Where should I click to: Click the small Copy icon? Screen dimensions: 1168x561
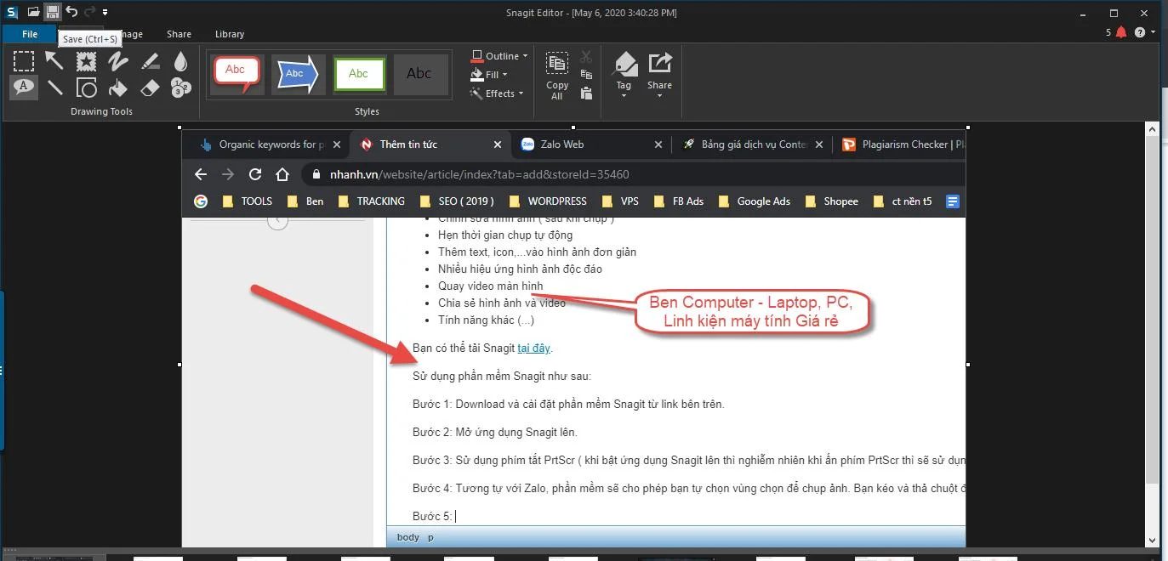(x=586, y=76)
